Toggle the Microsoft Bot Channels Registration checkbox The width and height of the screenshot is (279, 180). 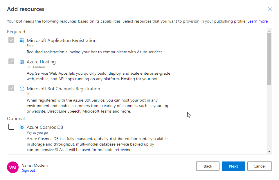click(11, 88)
